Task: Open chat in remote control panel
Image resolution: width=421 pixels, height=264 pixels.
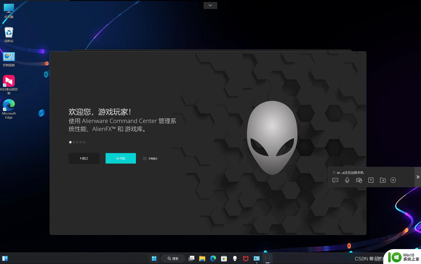Action: (x=335, y=180)
